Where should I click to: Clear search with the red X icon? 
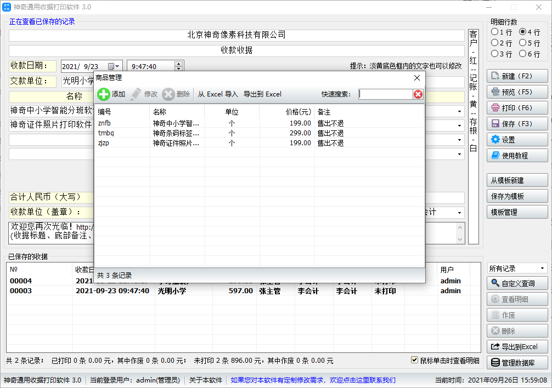click(x=418, y=94)
